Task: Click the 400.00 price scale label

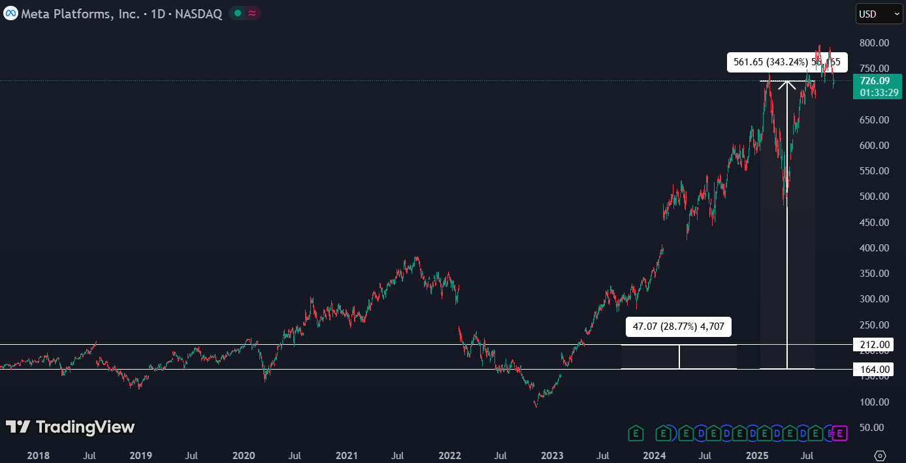Action: click(x=874, y=248)
